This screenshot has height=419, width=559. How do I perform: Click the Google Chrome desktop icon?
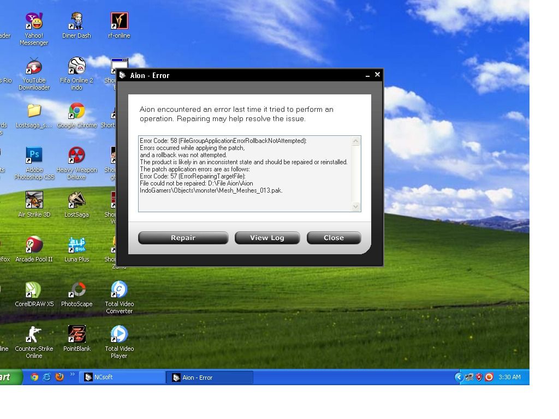pyautogui.click(x=76, y=116)
